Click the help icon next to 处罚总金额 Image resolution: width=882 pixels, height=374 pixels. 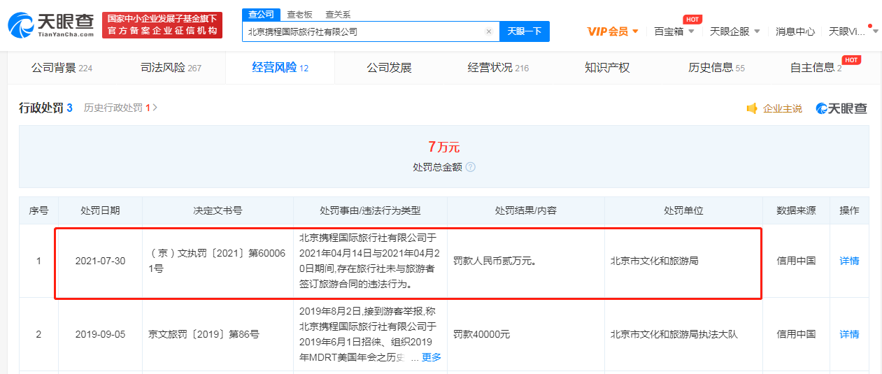(x=471, y=168)
